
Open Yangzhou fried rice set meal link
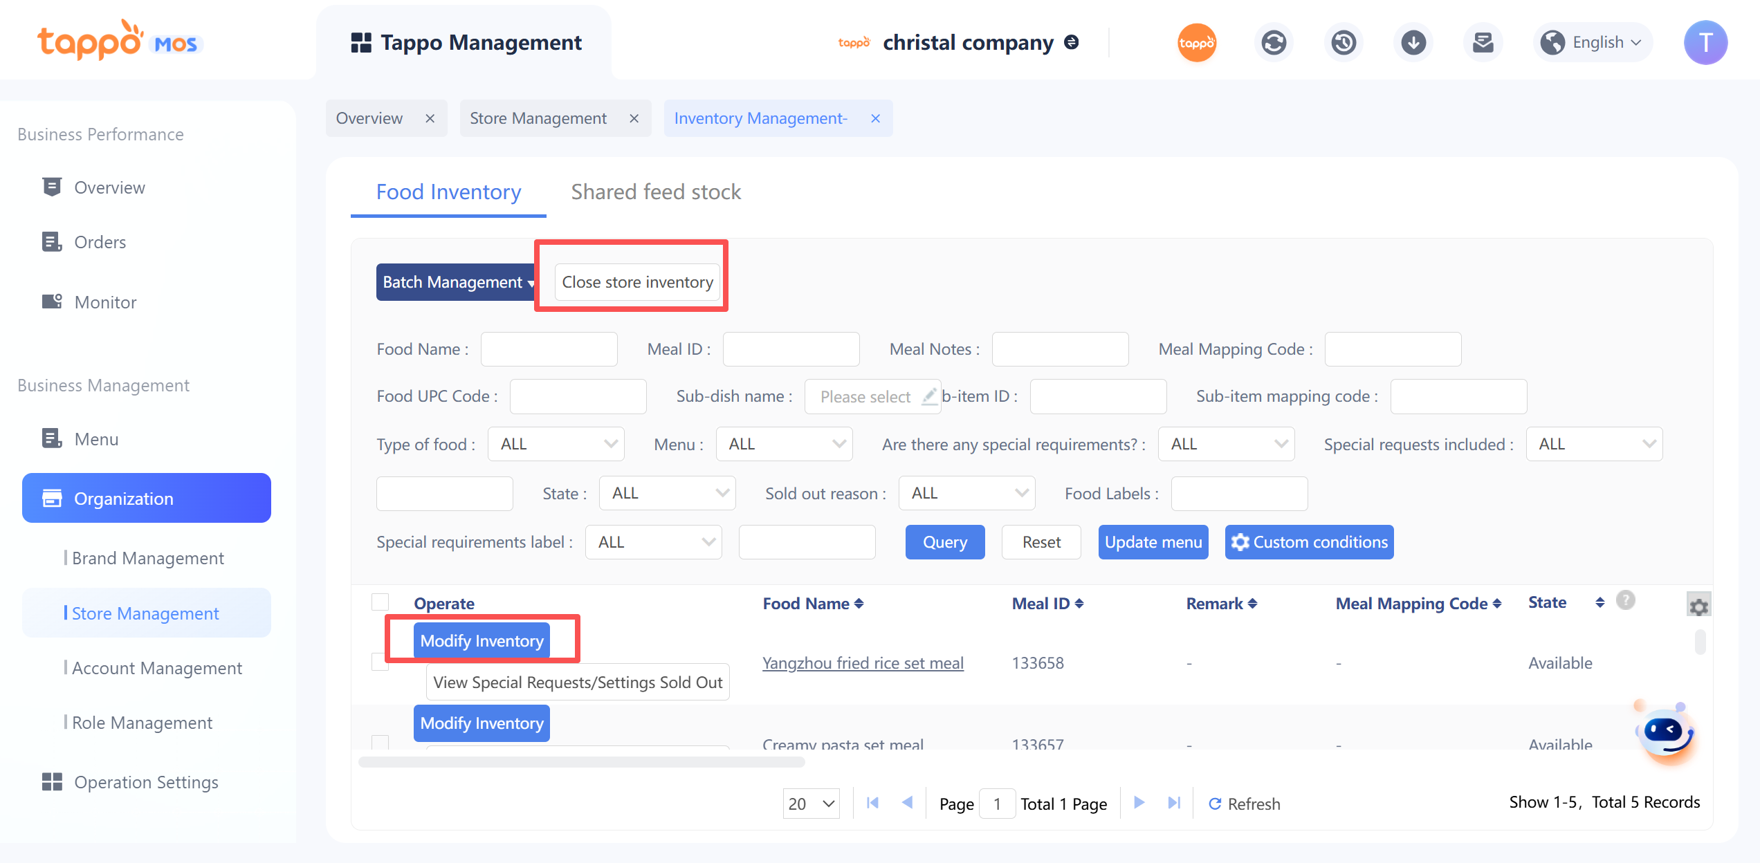pyautogui.click(x=863, y=663)
